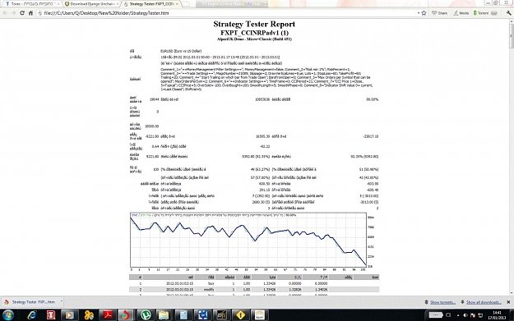Click the scrollbar down arrow
Image resolution: width=514 pixels, height=321 pixels.
point(512,293)
